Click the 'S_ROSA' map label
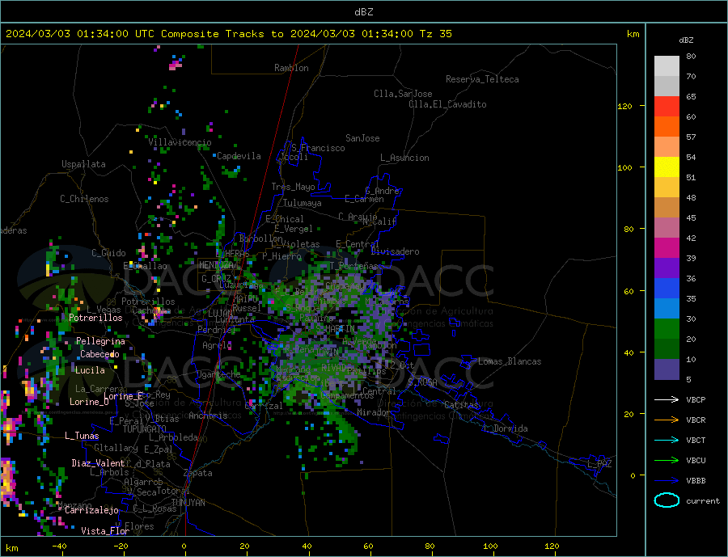The image size is (728, 557). (422, 382)
